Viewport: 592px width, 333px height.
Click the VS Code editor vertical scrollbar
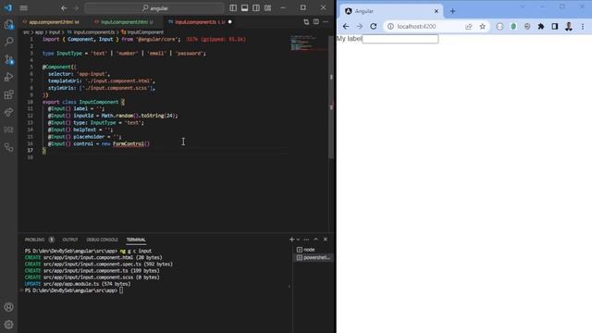[331, 96]
